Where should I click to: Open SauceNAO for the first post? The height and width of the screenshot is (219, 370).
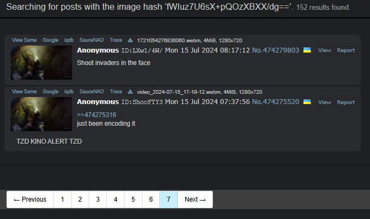pyautogui.click(x=92, y=40)
